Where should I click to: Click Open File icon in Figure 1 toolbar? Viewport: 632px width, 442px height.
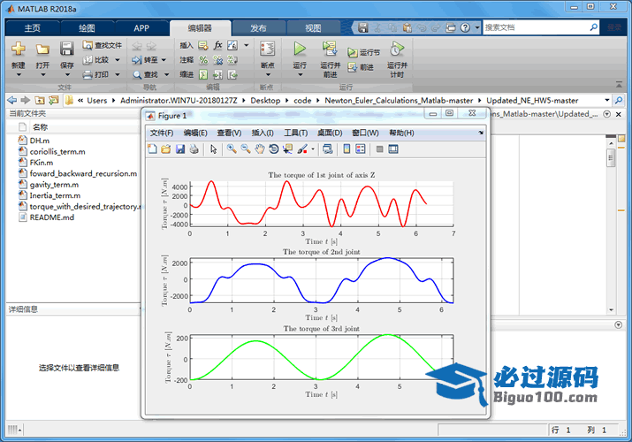click(x=166, y=149)
